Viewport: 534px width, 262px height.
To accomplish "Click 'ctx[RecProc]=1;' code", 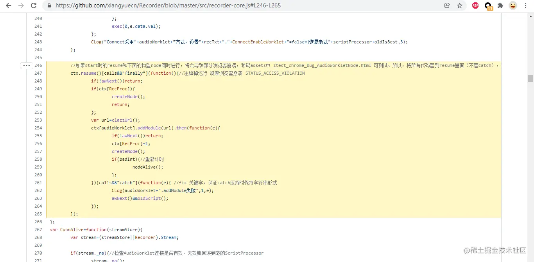I will coord(131,144).
